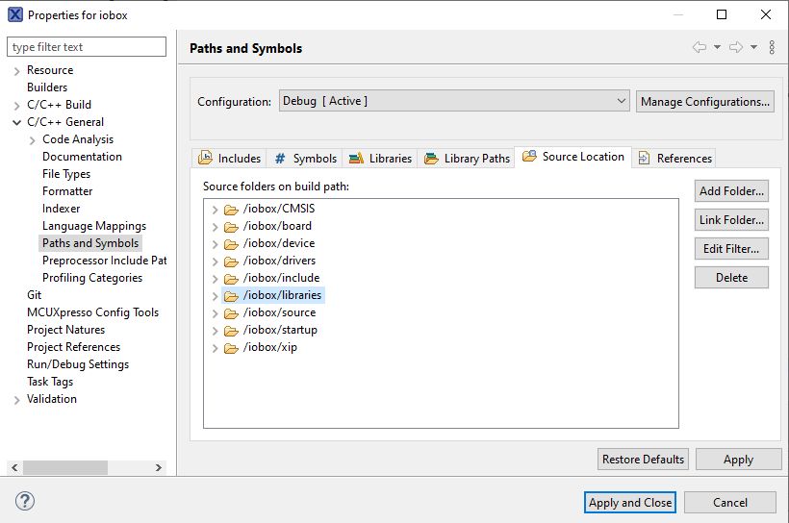
Task: Click the sidebar horizontal scrollbar thumb
Action: click(65, 467)
